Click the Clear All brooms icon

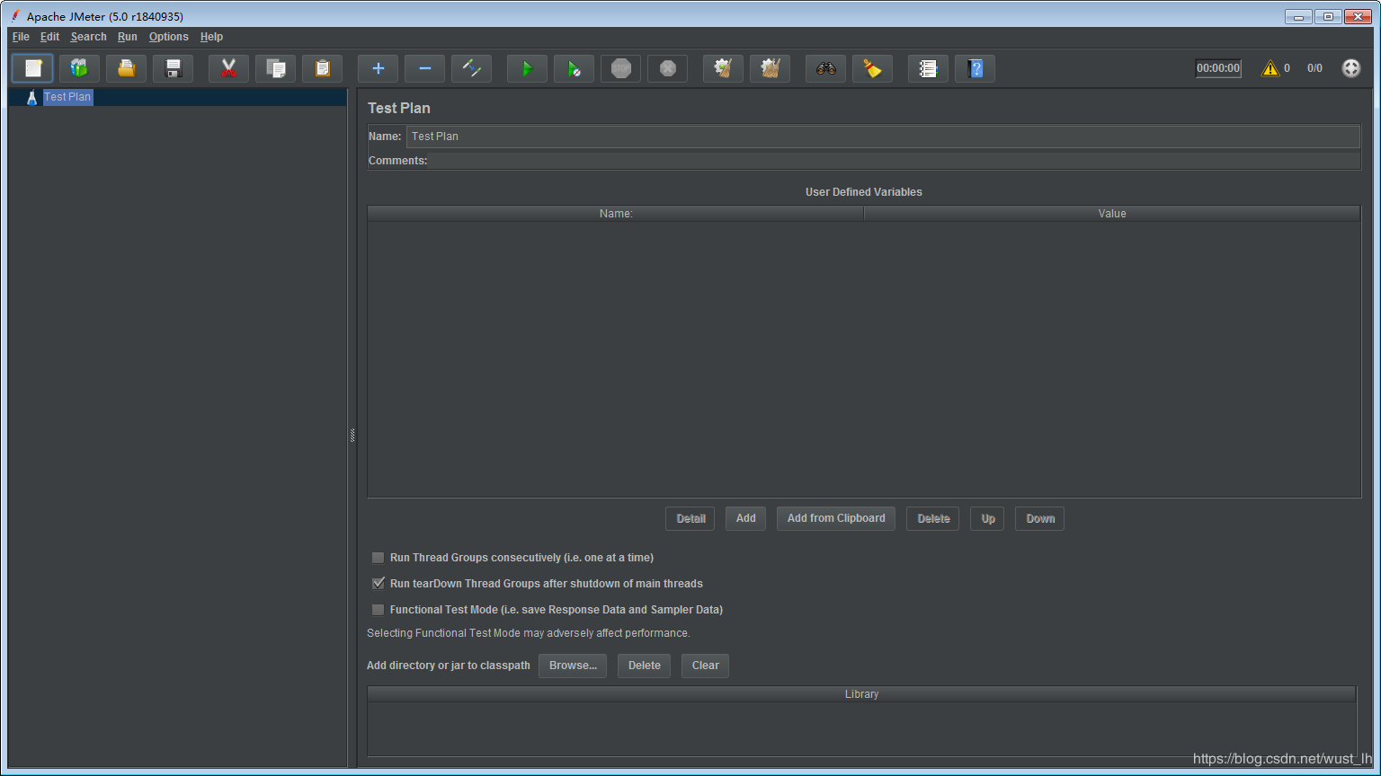(x=770, y=68)
